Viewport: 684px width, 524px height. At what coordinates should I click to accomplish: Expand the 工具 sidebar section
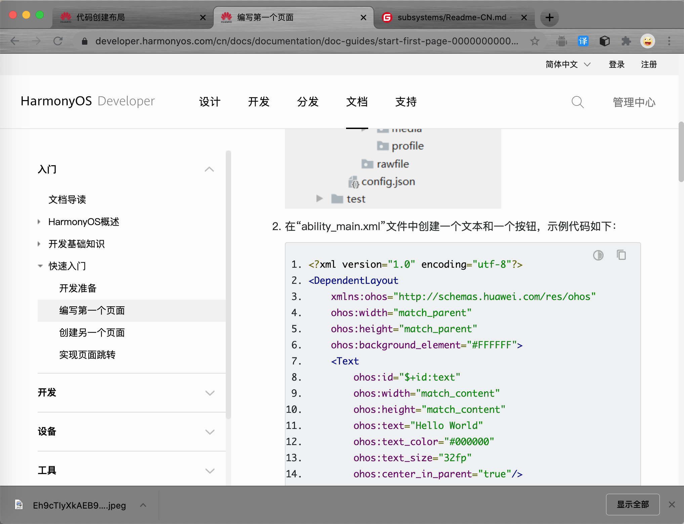click(x=210, y=471)
